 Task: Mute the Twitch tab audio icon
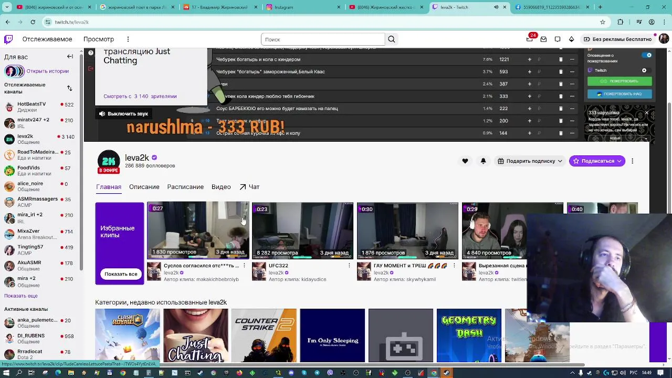(x=496, y=7)
